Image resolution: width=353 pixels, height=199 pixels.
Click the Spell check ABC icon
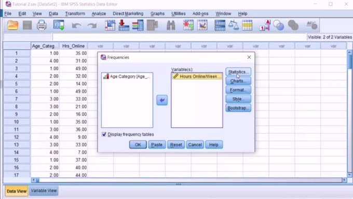click(x=312, y=25)
